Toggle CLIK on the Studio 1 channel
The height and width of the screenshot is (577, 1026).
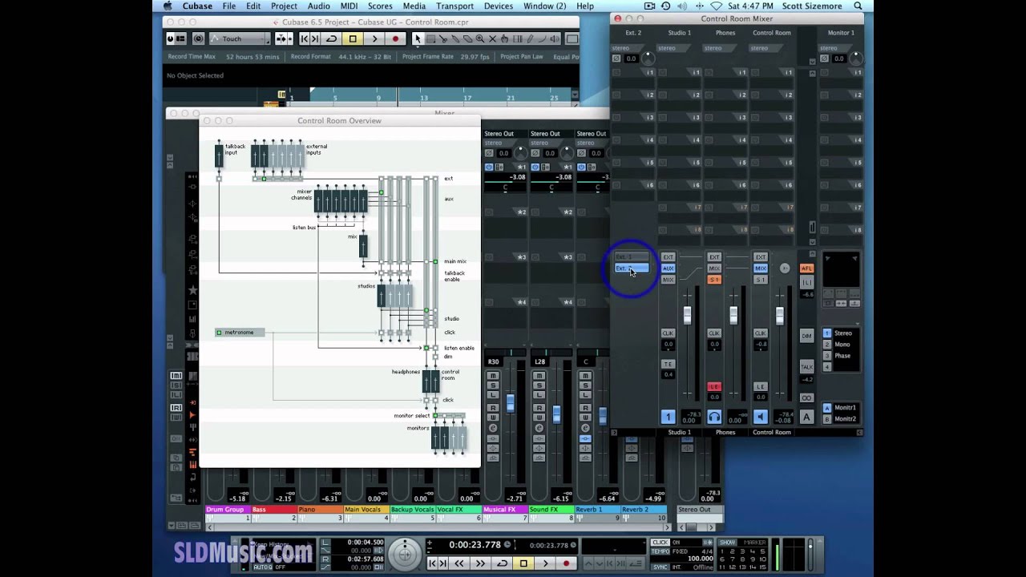(668, 333)
